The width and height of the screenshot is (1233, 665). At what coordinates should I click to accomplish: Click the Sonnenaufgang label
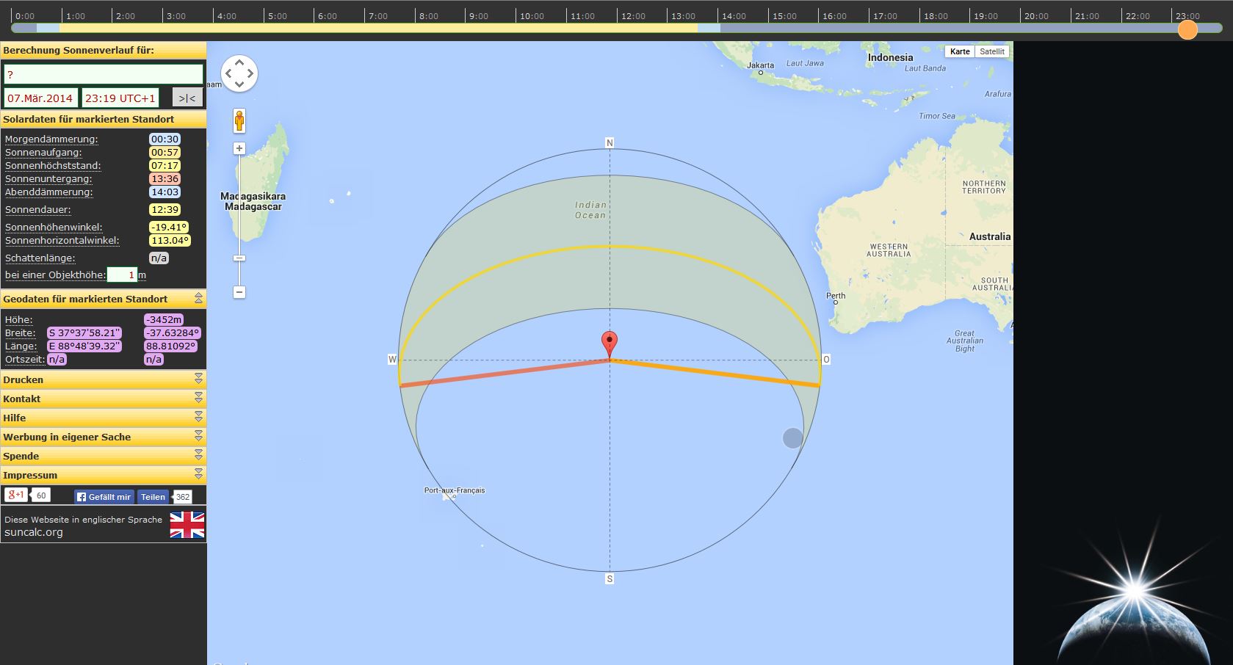click(x=43, y=152)
